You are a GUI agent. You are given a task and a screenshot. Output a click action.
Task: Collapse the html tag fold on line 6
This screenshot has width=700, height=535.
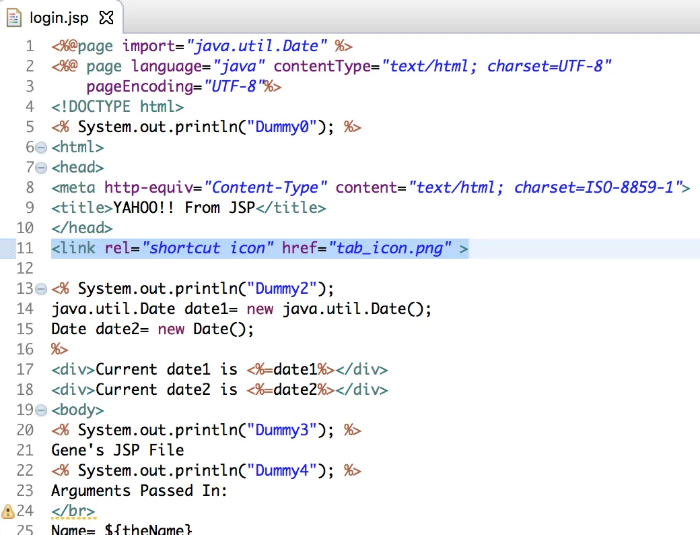41,148
